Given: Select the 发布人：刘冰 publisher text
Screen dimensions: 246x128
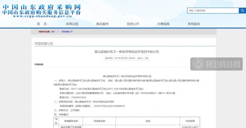Looking at the screenshot, I should click(x=143, y=58).
